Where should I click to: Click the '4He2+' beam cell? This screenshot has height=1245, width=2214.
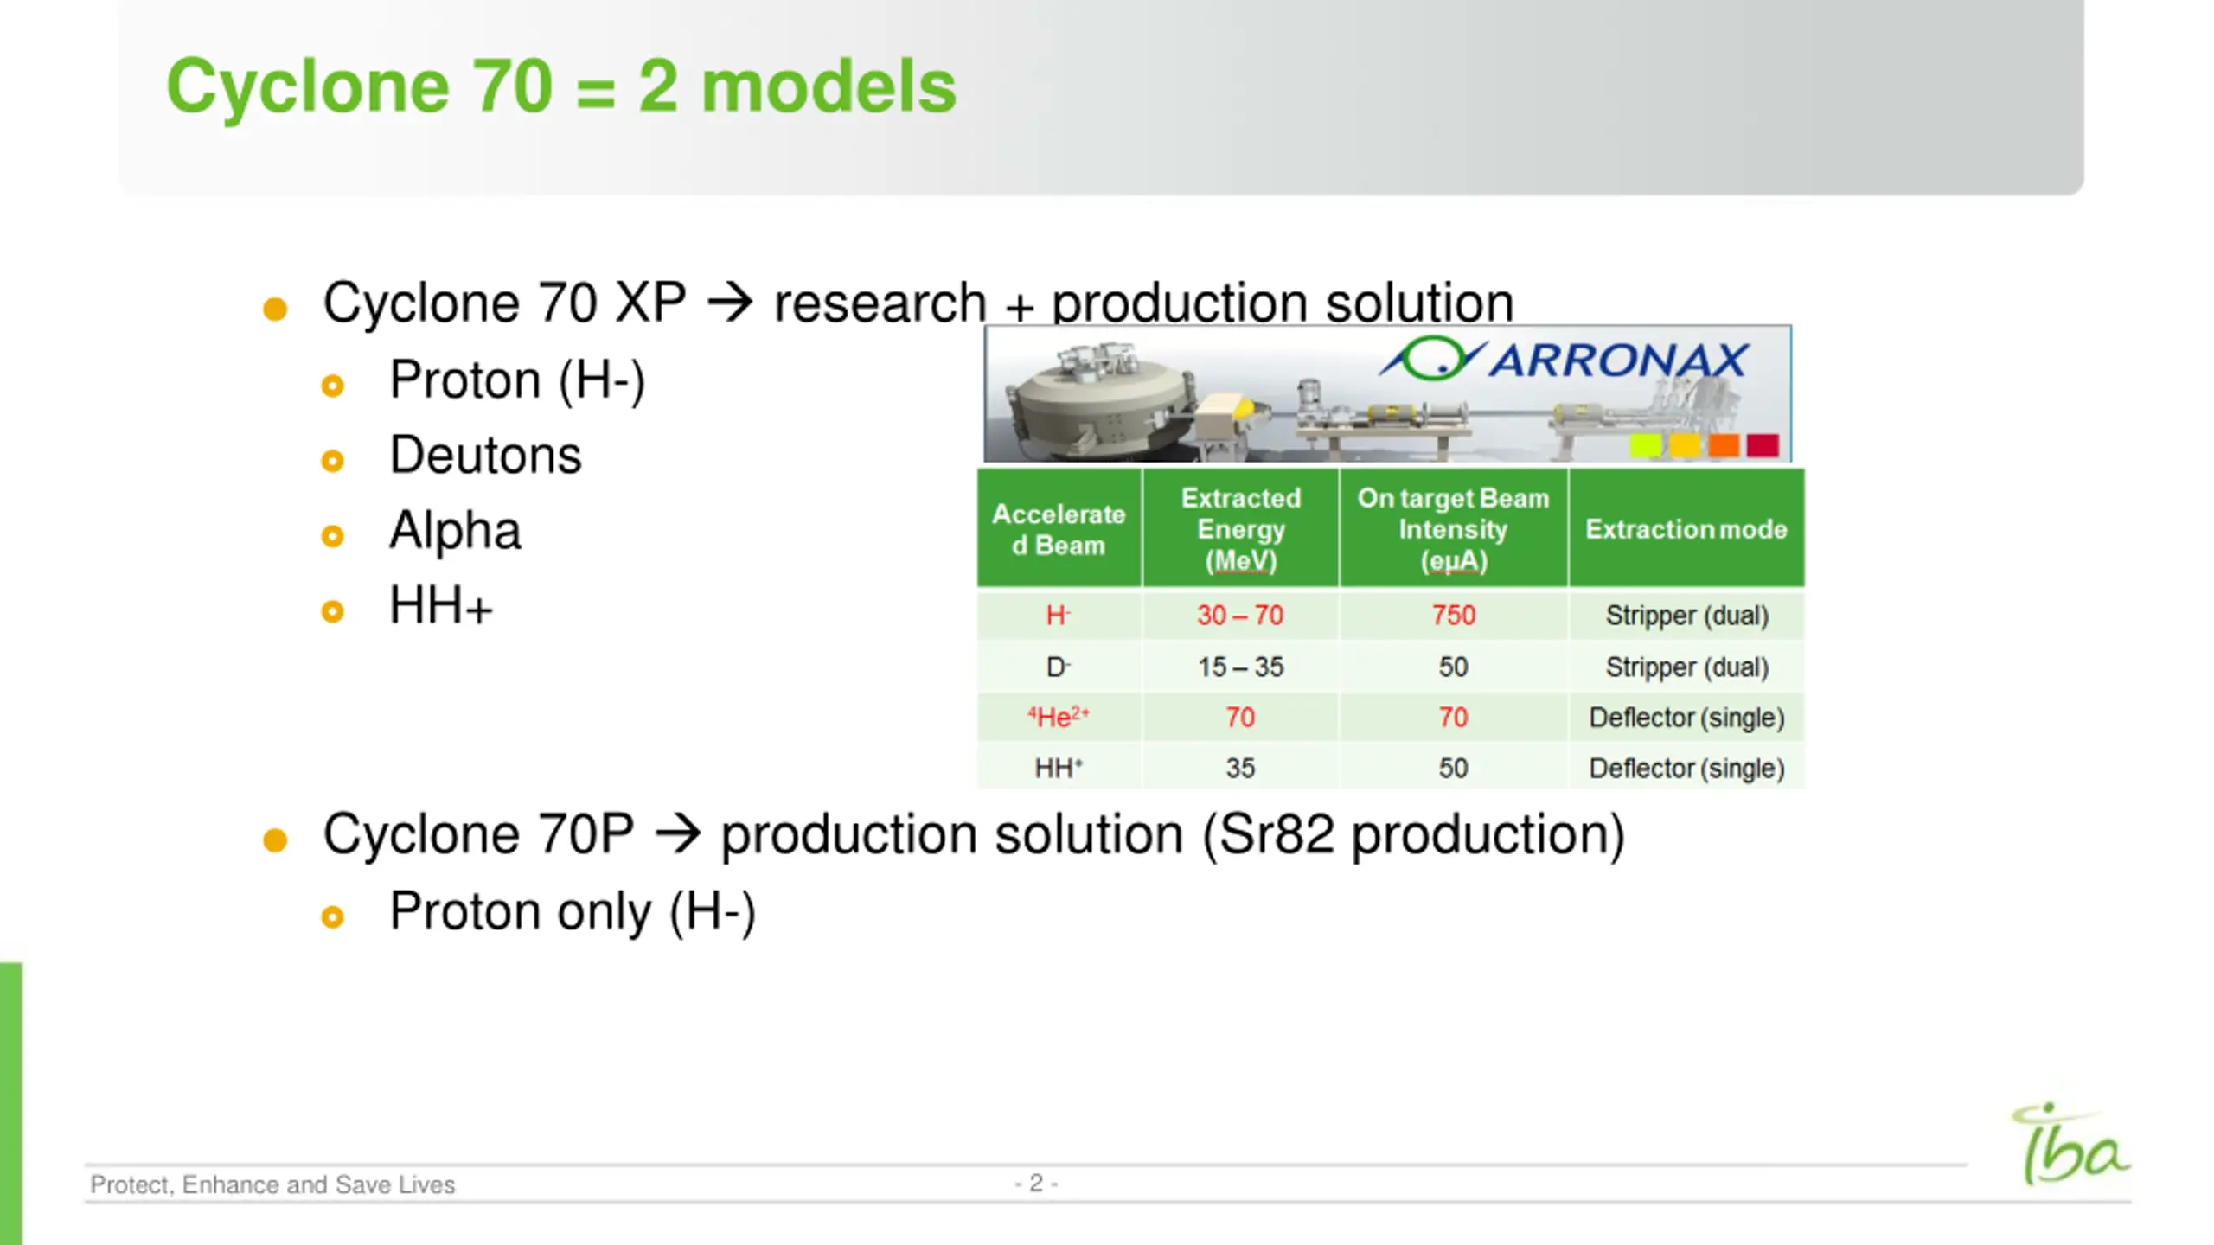coord(1059,717)
